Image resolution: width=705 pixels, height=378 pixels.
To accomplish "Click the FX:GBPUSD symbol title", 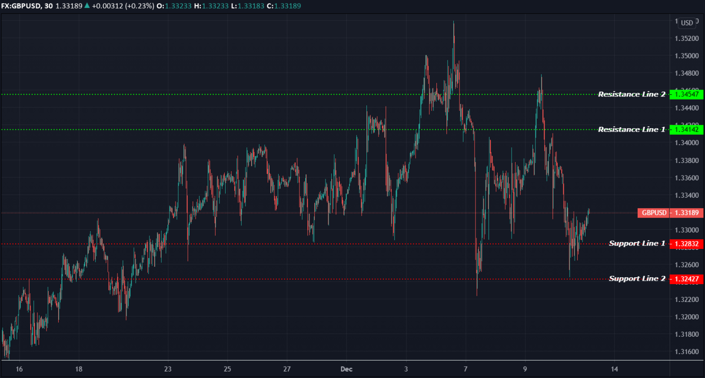I will [21, 6].
